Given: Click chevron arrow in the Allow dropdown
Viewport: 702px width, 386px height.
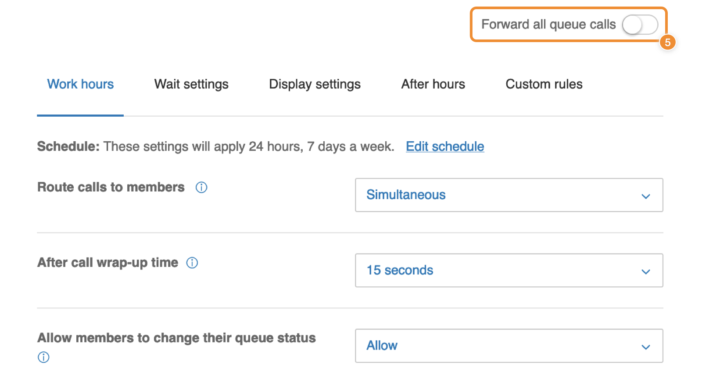Looking at the screenshot, I should pos(645,347).
